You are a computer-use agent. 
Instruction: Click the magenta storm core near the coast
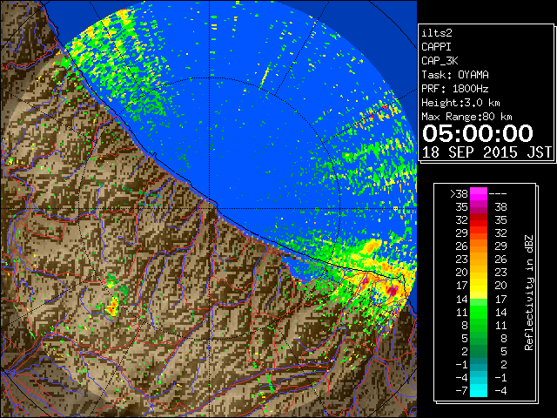click(393, 290)
